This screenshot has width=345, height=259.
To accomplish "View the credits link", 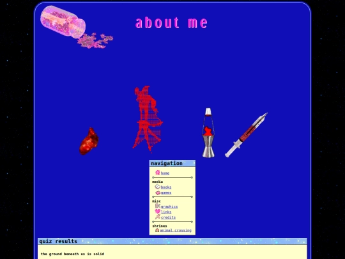I will coord(168,217).
